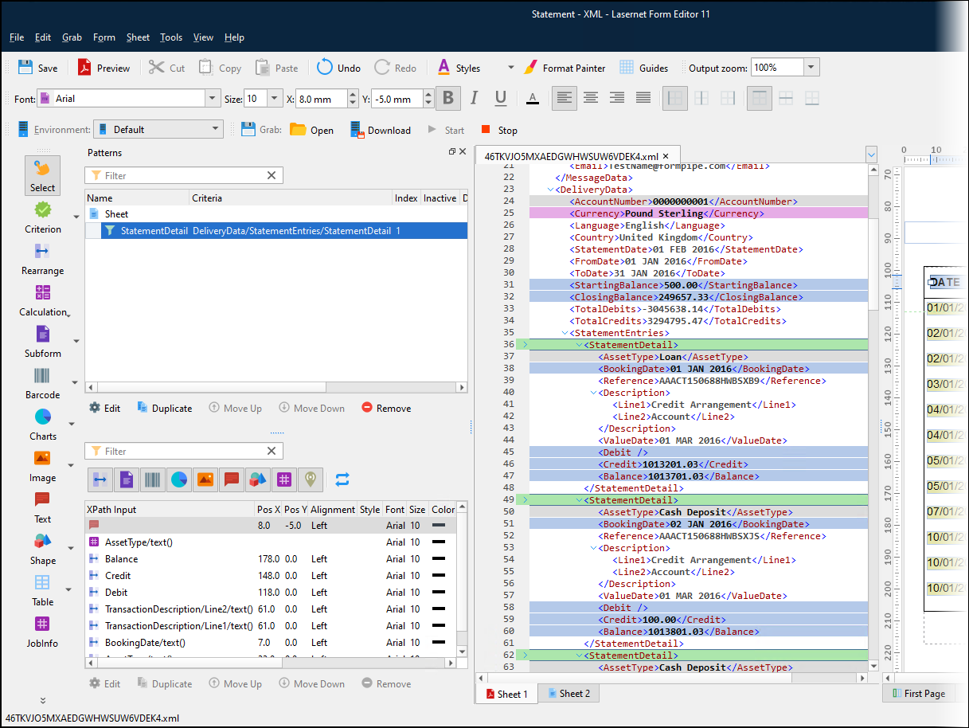This screenshot has height=728, width=969.
Task: Pick the Table tool
Action: pyautogui.click(x=42, y=589)
